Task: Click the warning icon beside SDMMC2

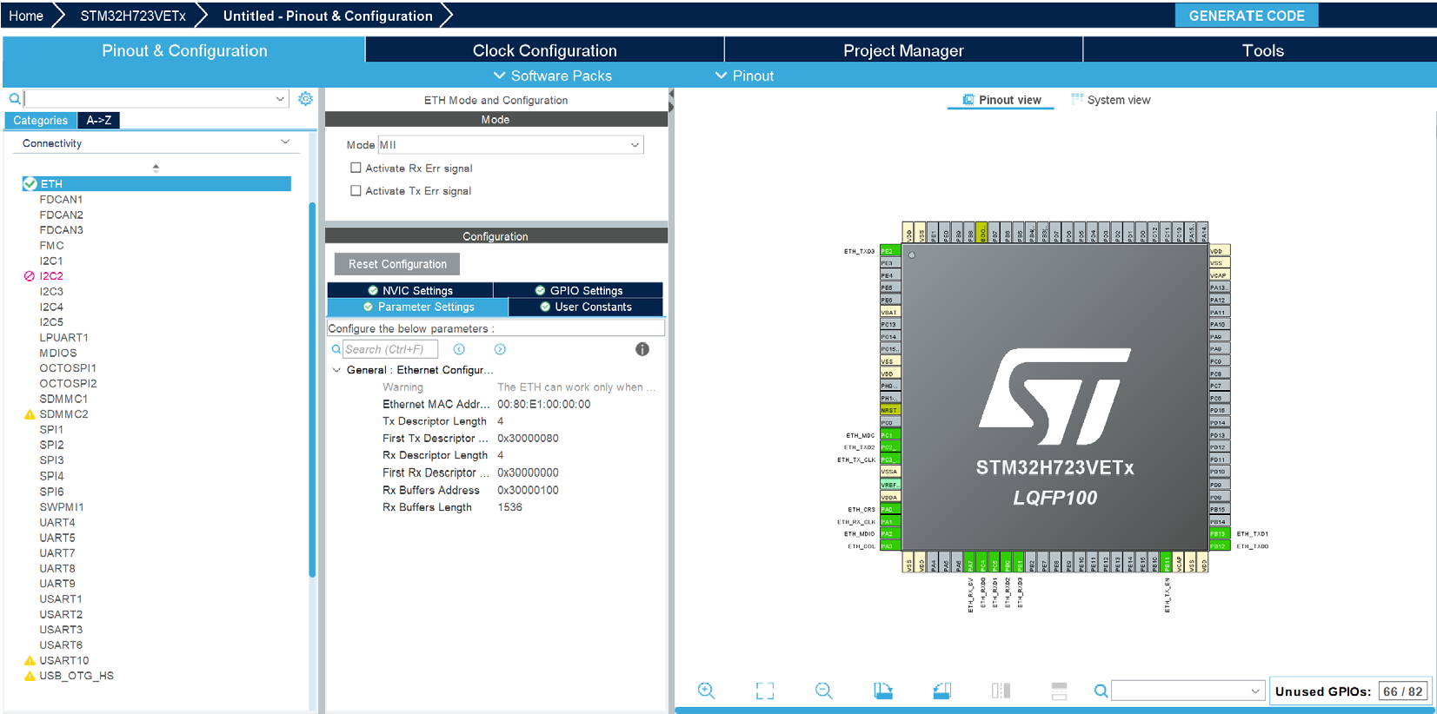Action: tap(30, 414)
